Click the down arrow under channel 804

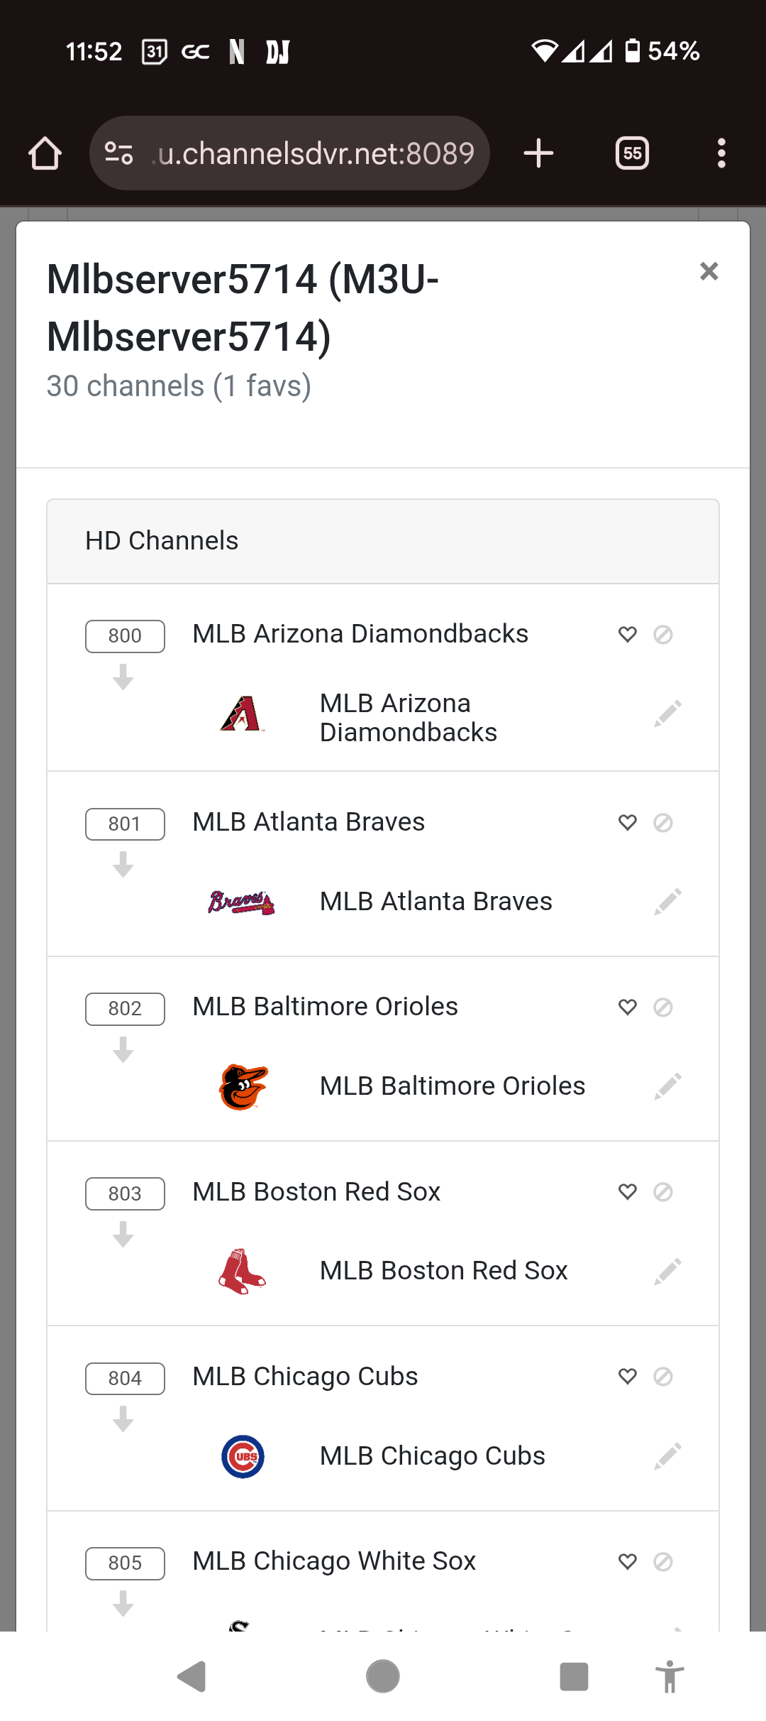click(123, 1419)
